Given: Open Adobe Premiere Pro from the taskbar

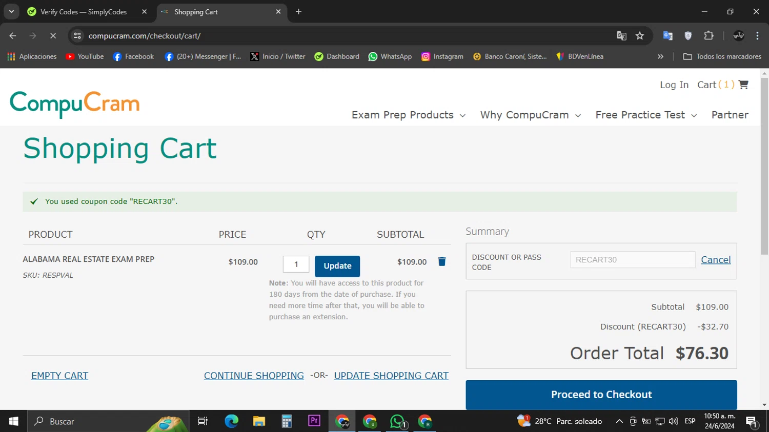Looking at the screenshot, I should tap(314, 421).
